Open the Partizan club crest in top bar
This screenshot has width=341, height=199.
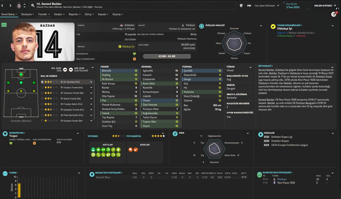pos(18,5)
